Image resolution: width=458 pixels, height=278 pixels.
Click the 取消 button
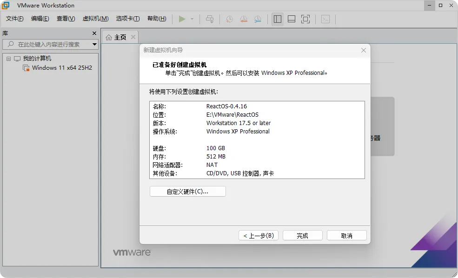[347, 235]
